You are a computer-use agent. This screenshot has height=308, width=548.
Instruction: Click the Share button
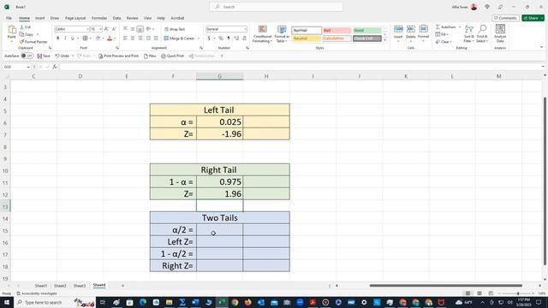click(533, 18)
